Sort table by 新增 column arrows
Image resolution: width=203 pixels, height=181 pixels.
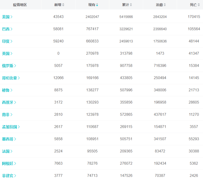[x=63, y=5]
